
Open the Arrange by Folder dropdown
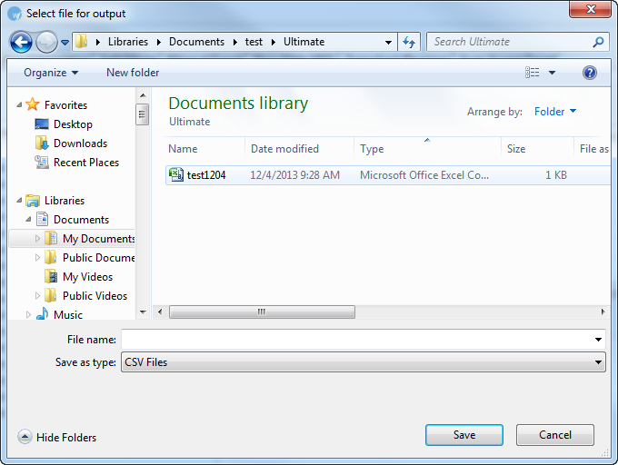click(x=554, y=112)
